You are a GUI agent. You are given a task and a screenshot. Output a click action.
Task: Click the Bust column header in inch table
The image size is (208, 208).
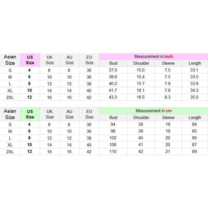point(113,63)
